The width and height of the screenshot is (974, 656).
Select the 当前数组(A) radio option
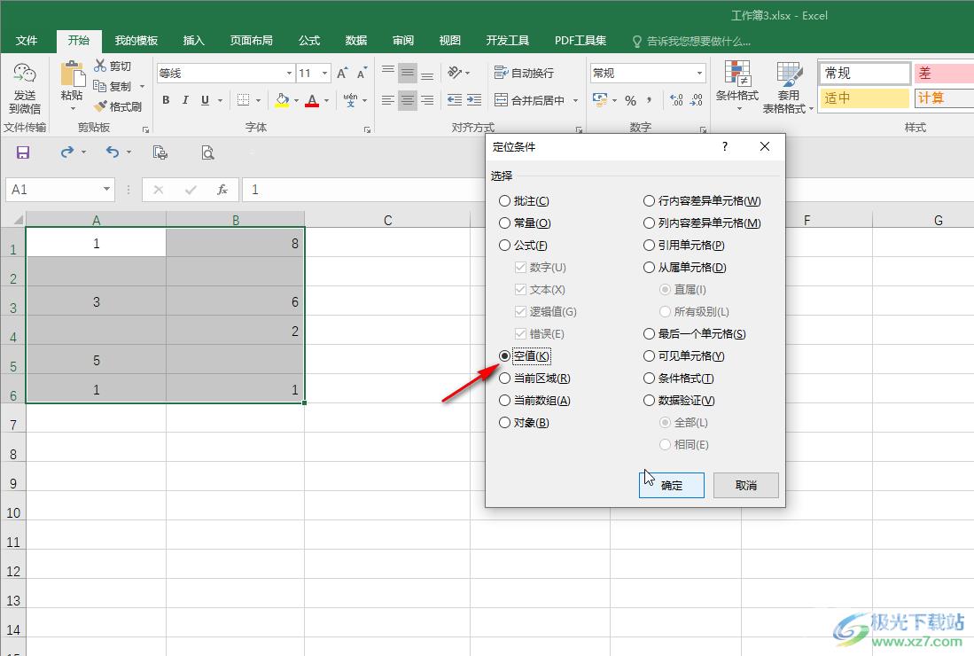pos(534,401)
